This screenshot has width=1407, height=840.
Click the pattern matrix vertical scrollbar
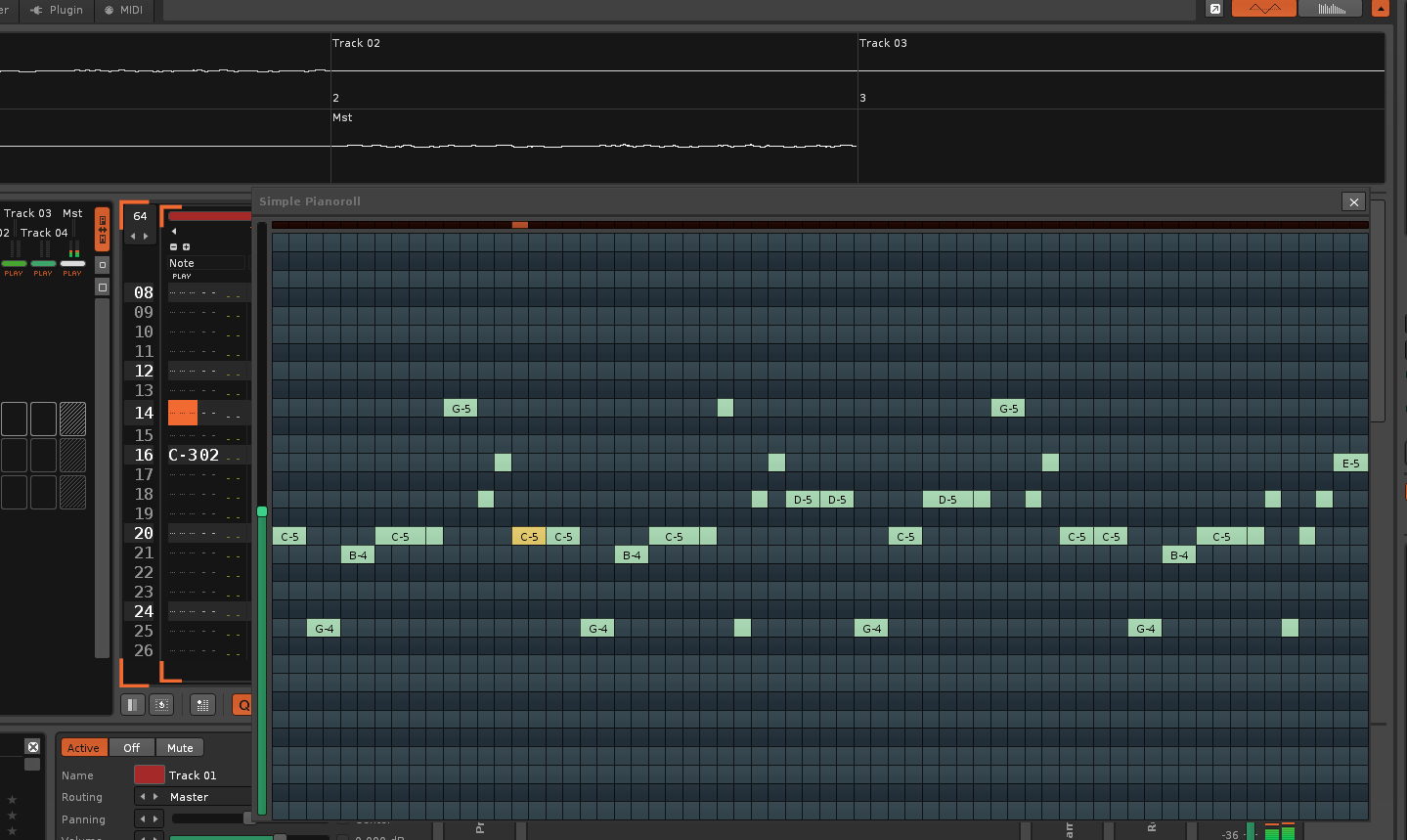[x=102, y=478]
